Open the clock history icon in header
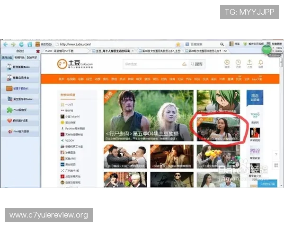Viewport: 284px width, 227px height. (238, 64)
